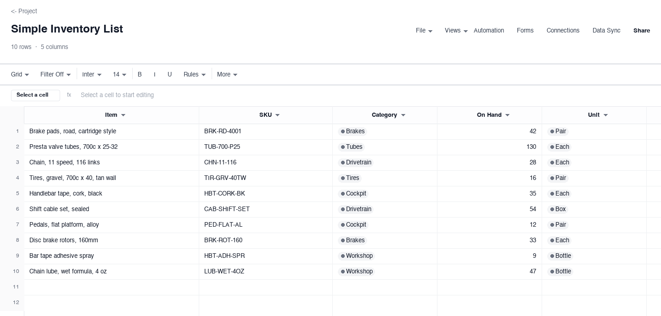The image size is (661, 316).
Task: Toggle Italic formatting button
Action: (x=155, y=74)
